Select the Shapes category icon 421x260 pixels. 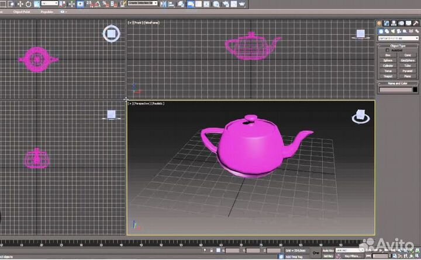[387, 31]
